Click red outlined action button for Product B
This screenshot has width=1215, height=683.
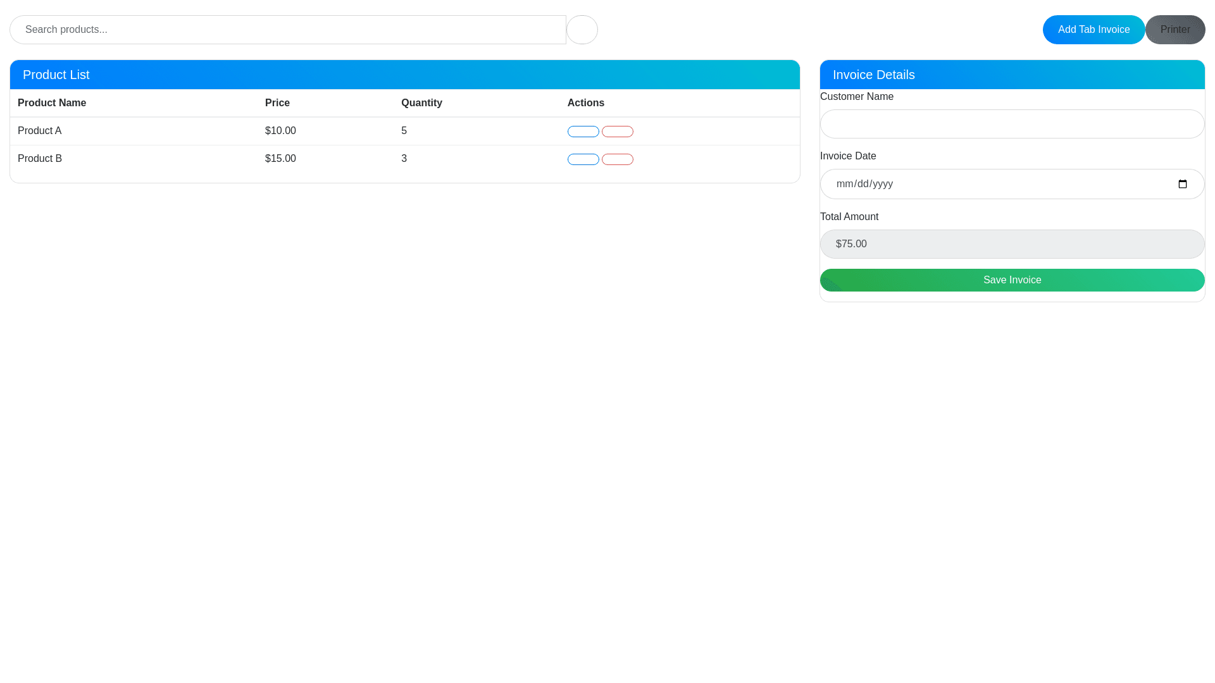coord(617,159)
